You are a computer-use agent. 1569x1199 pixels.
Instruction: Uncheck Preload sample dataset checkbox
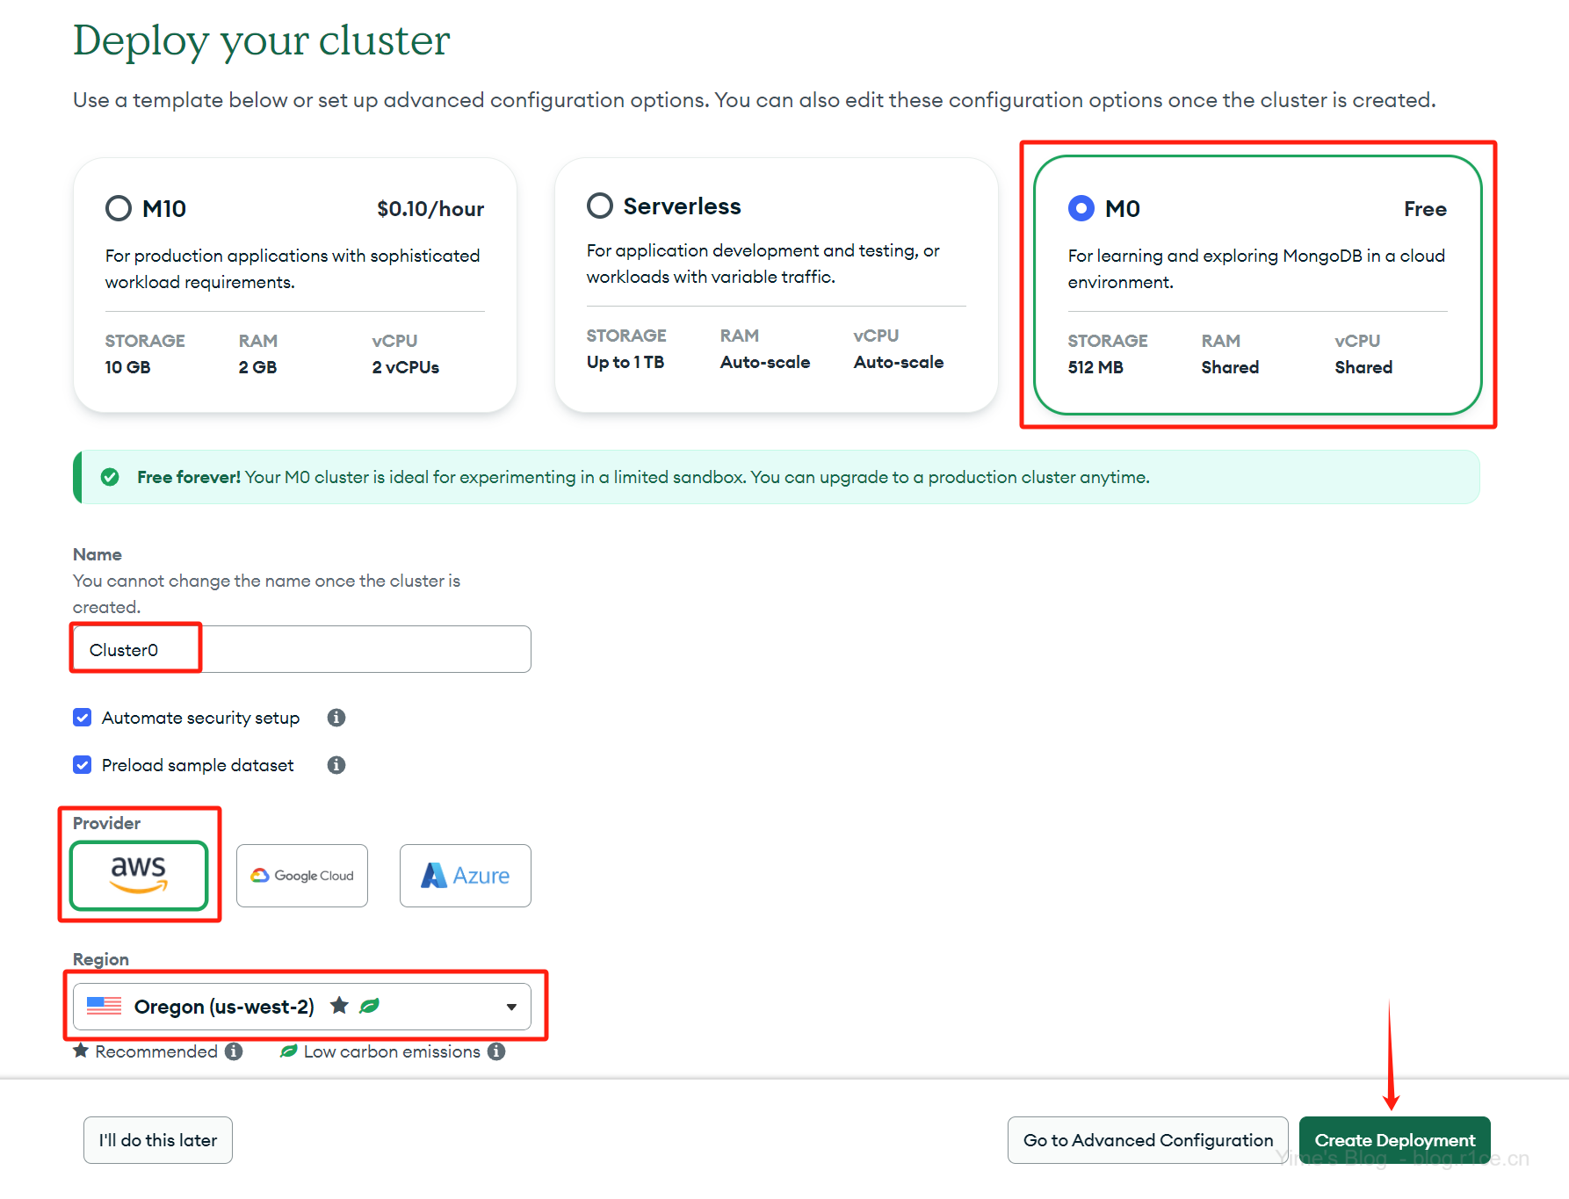point(83,765)
